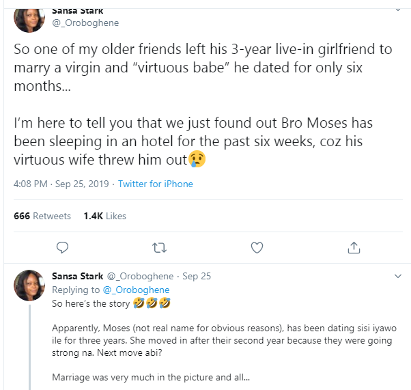View the 666 Retweets list
Screen dimensions: 411x390
click(42, 216)
